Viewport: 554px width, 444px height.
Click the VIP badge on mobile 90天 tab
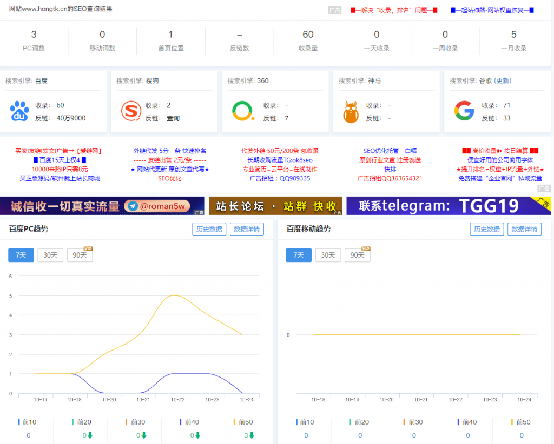[366, 249]
